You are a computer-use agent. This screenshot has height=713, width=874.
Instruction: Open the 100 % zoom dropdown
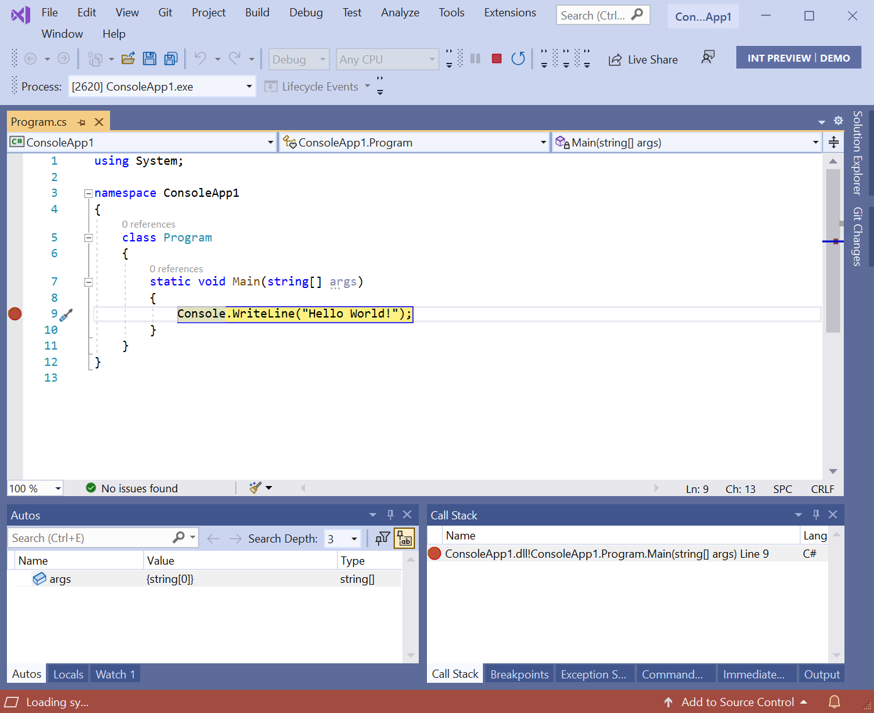coord(35,489)
